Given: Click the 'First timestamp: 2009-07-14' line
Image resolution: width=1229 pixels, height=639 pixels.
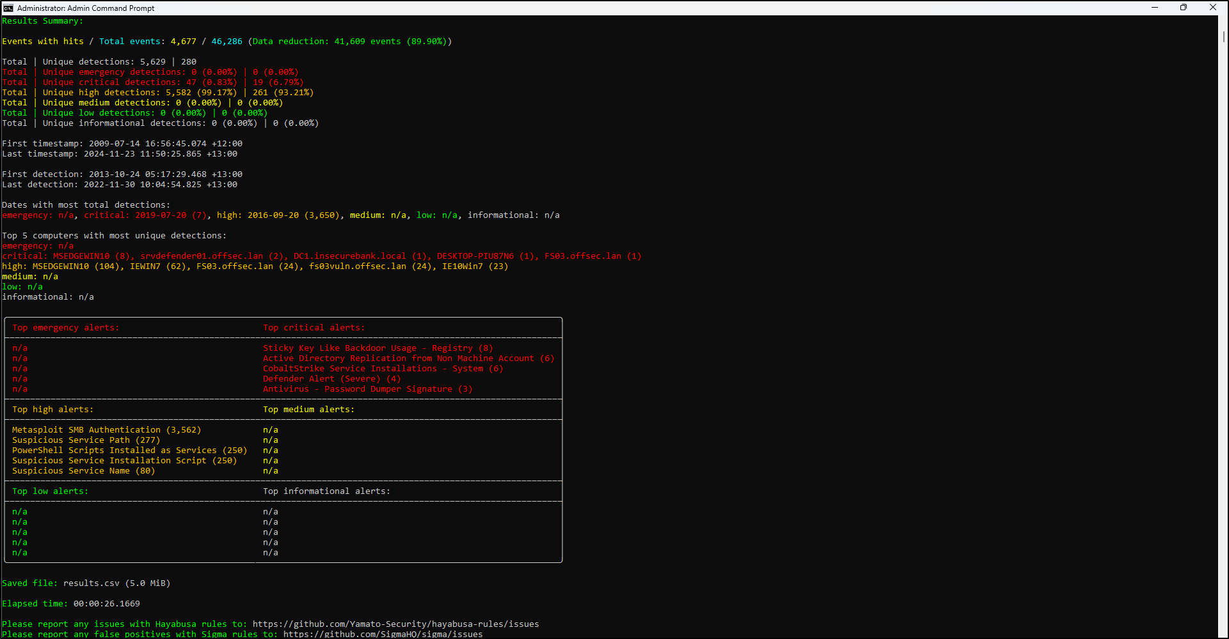Looking at the screenshot, I should pyautogui.click(x=122, y=144).
